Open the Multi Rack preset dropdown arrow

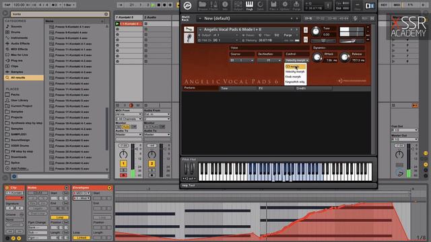[200, 18]
